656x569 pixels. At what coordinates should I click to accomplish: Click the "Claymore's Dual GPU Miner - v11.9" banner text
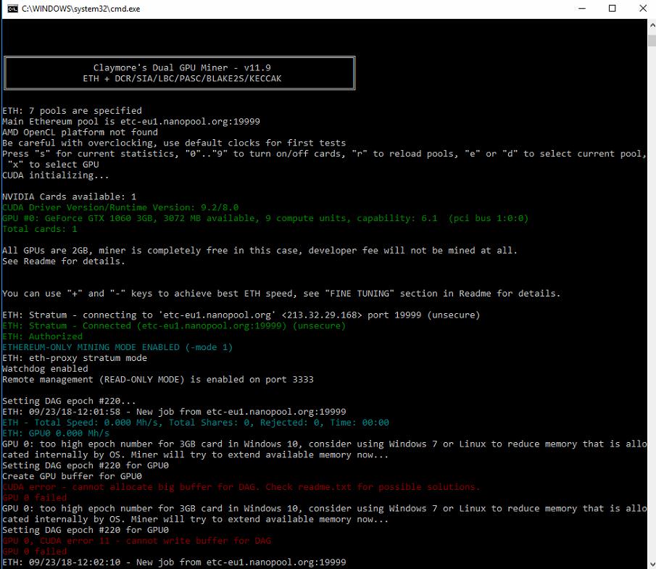click(x=182, y=68)
